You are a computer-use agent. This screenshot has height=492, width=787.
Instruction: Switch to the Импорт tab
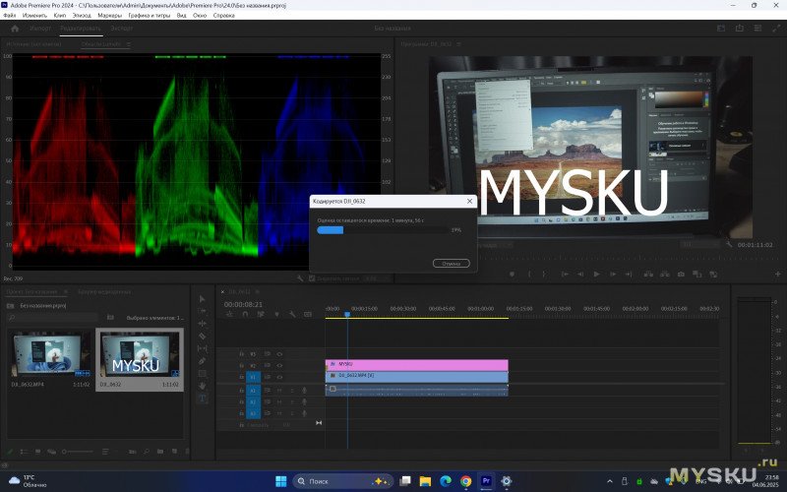click(x=40, y=29)
